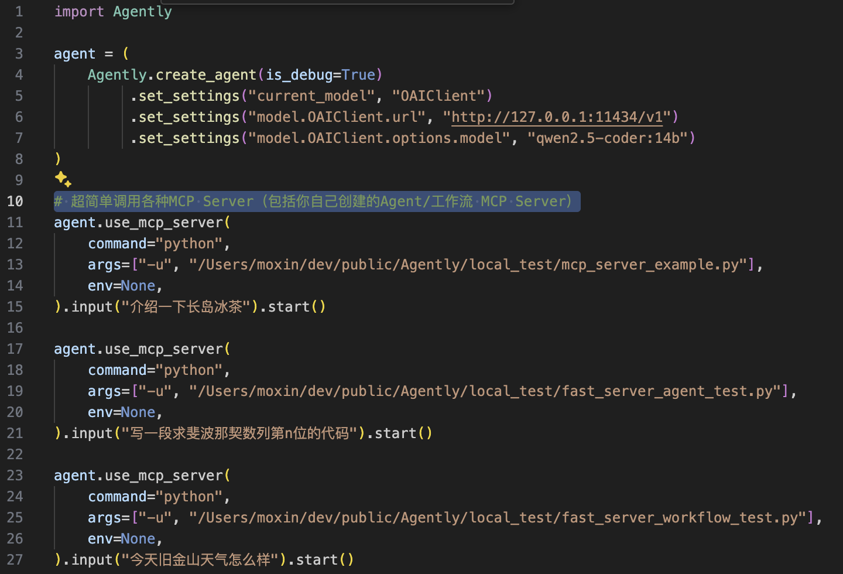The height and width of the screenshot is (574, 843).
Task: Click "None" on line 14
Action: (x=138, y=286)
